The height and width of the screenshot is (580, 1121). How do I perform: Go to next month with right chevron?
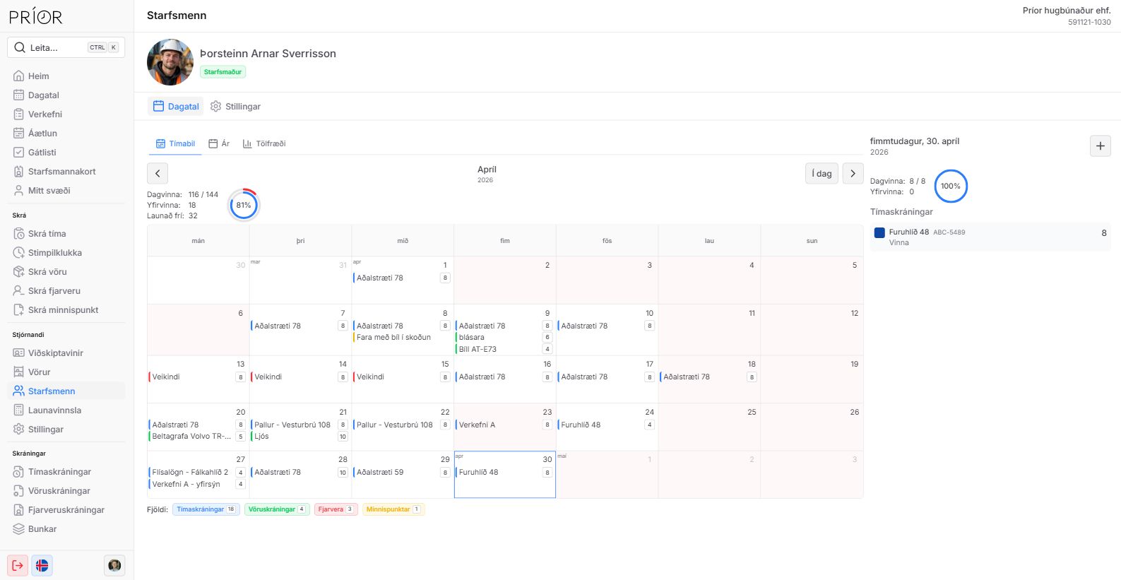(x=853, y=174)
